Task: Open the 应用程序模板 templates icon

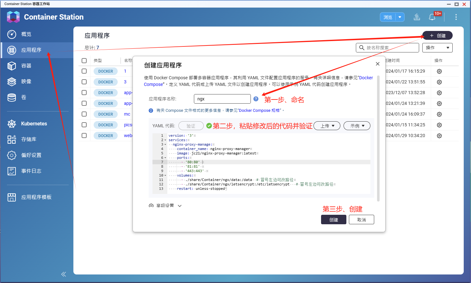Action: (x=12, y=197)
